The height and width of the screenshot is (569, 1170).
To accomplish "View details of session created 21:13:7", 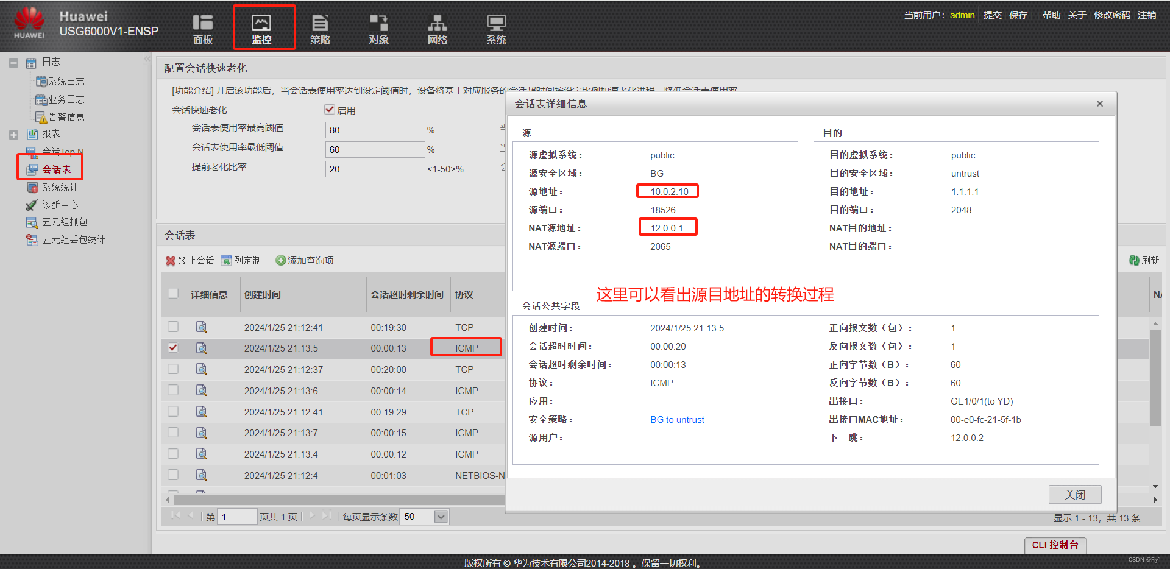I will (201, 433).
